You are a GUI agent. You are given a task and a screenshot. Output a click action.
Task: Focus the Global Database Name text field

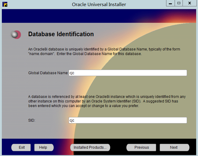pos(128,73)
